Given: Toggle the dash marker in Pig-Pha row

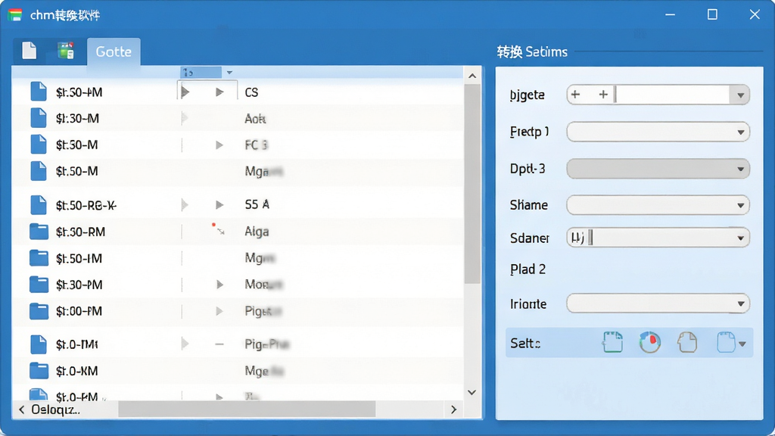Looking at the screenshot, I should [x=219, y=344].
